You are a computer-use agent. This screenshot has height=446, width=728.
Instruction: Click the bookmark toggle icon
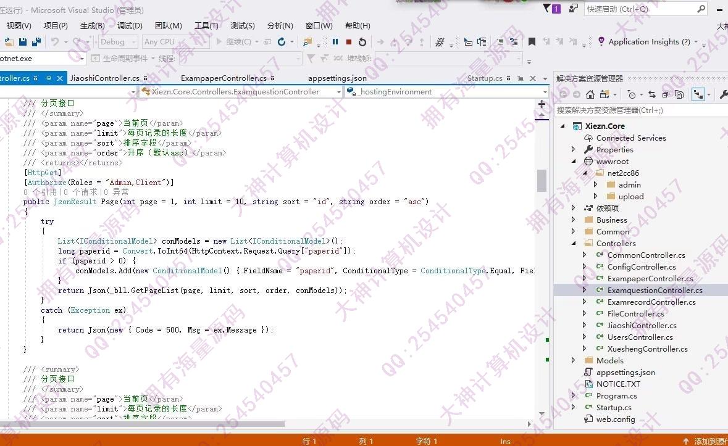pos(532,42)
